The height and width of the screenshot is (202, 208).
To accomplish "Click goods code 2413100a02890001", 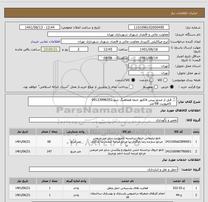I will 178,142.
